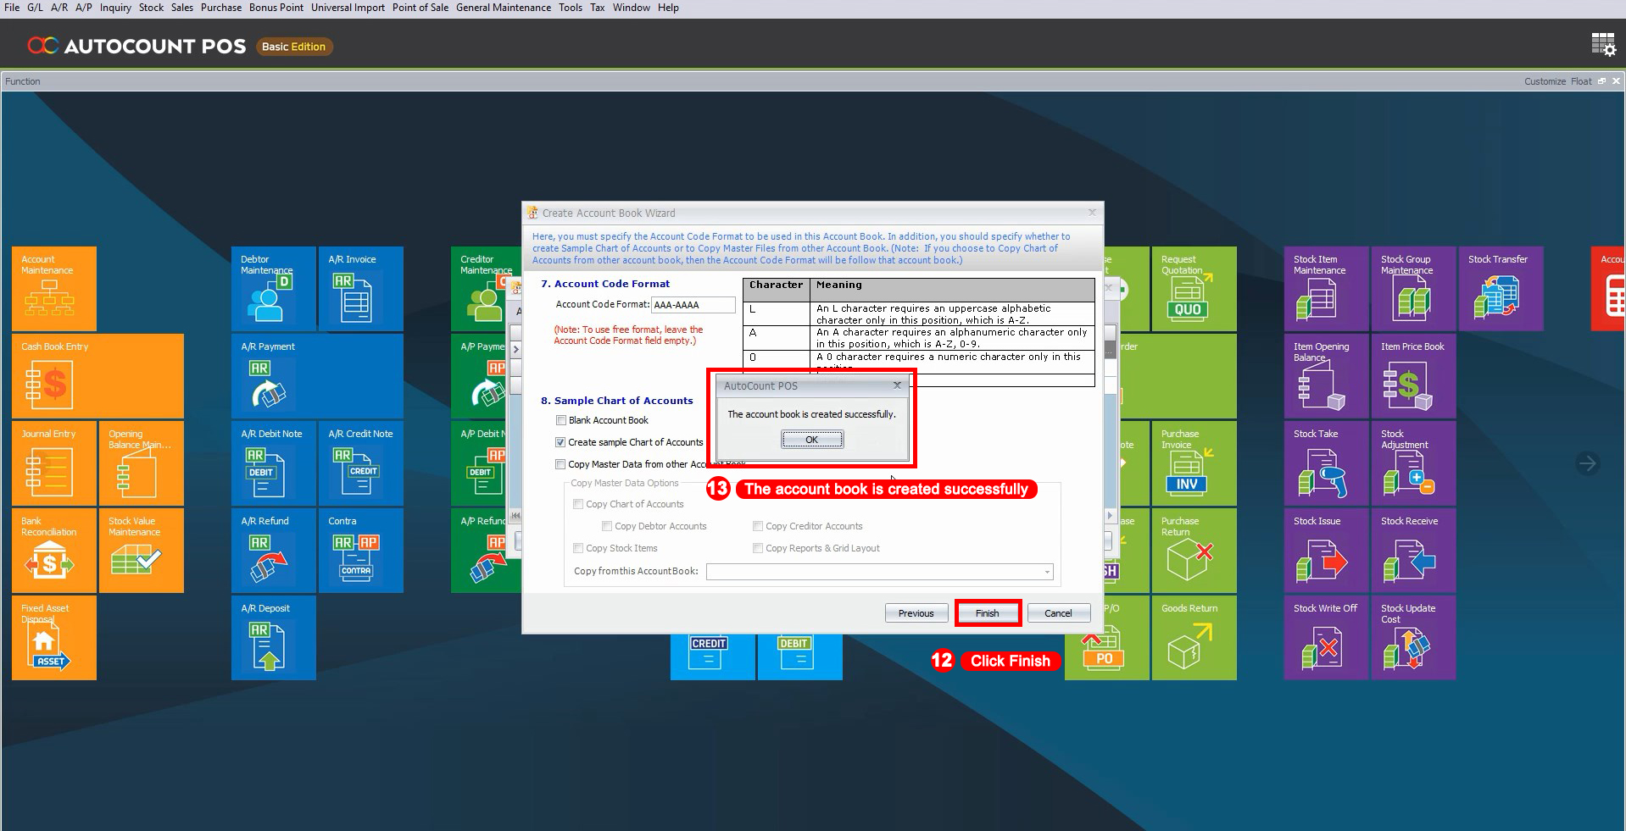Open Stock Adjustment tile
This screenshot has height=831, width=1626.
tap(1414, 463)
